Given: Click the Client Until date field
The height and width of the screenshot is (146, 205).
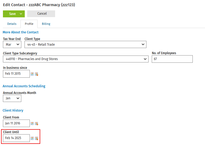Looking at the screenshot, I should [x=16, y=138].
